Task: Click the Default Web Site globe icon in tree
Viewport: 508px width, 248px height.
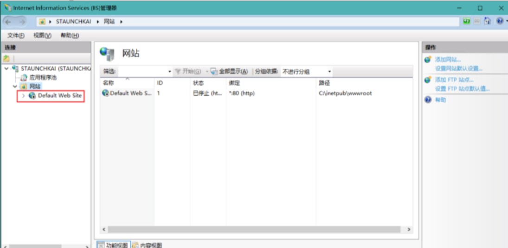Action: 32,96
